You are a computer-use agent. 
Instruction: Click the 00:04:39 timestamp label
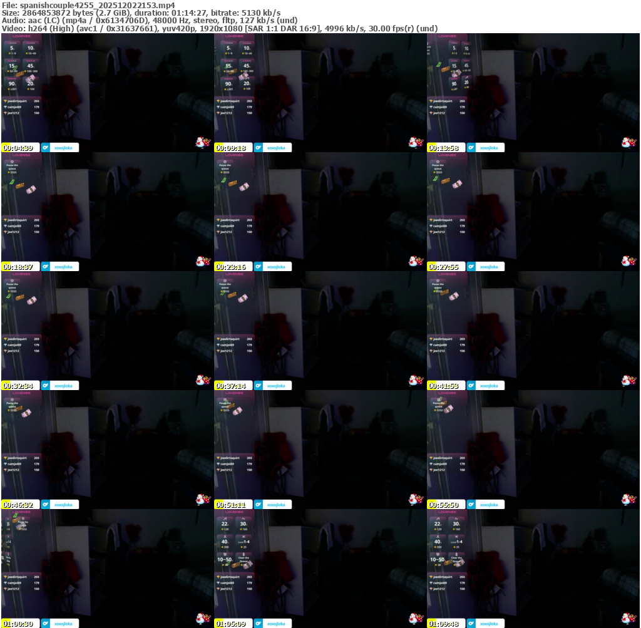tap(18, 148)
